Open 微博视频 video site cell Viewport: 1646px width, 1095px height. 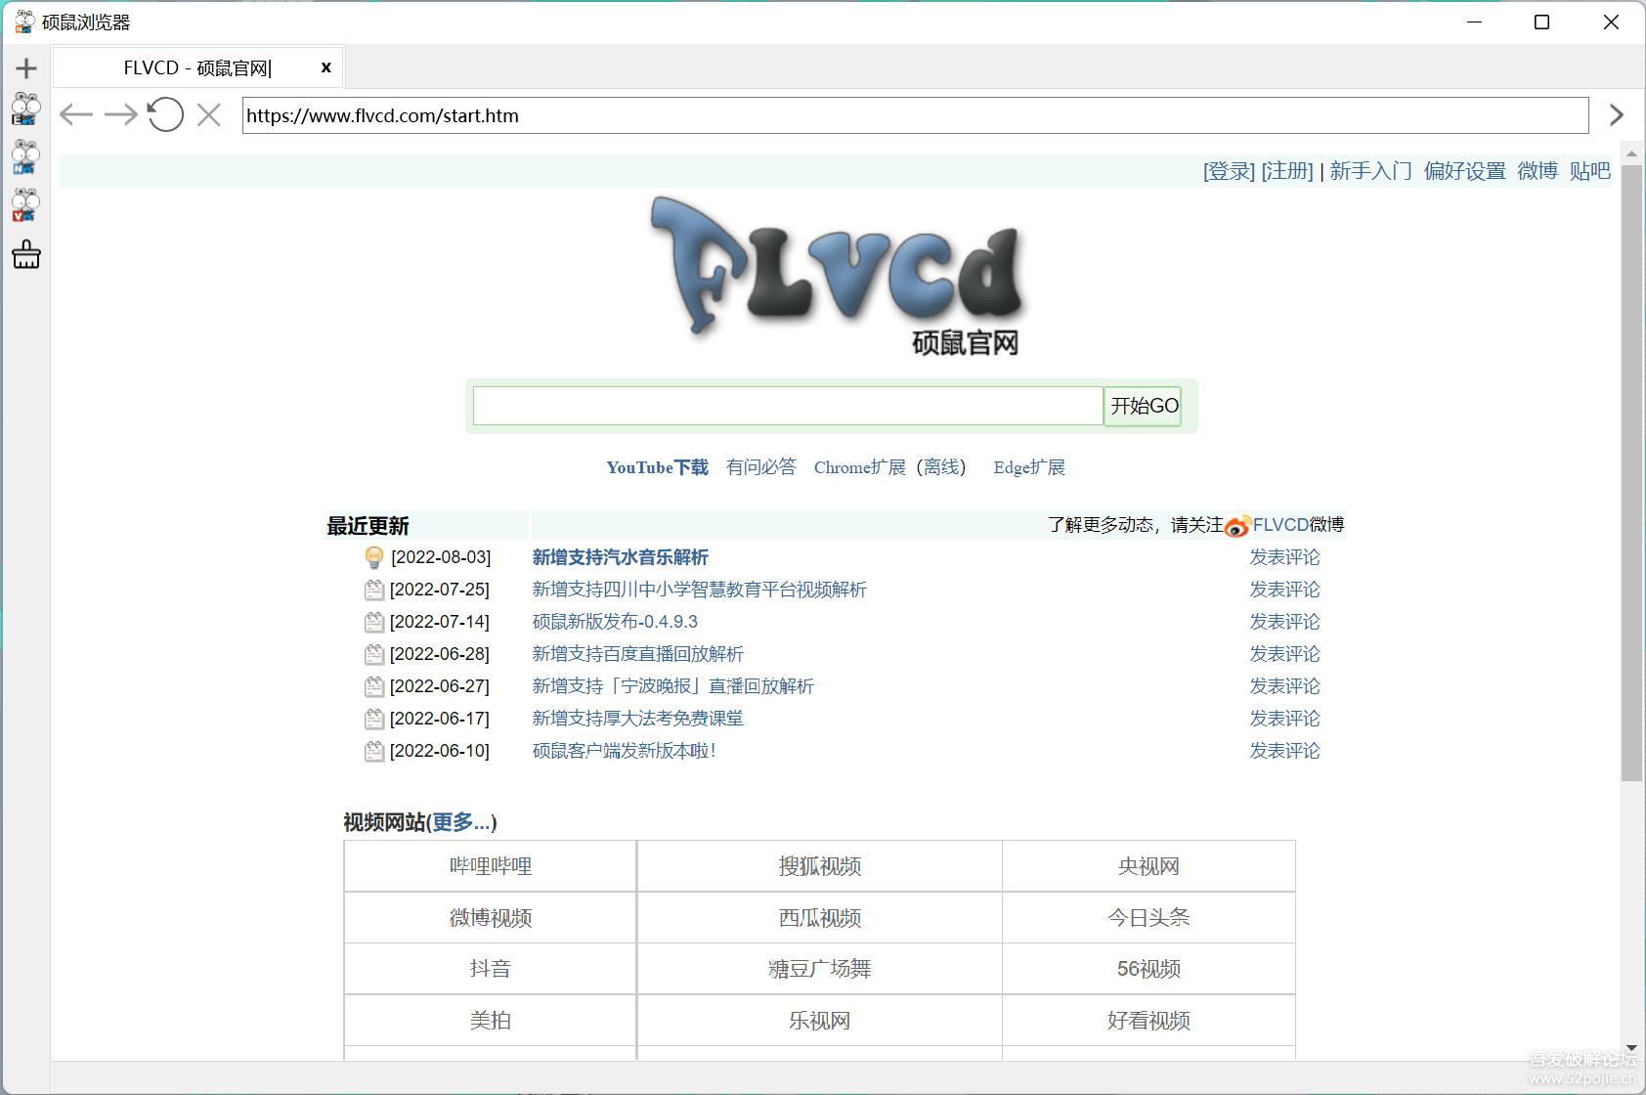point(491,918)
